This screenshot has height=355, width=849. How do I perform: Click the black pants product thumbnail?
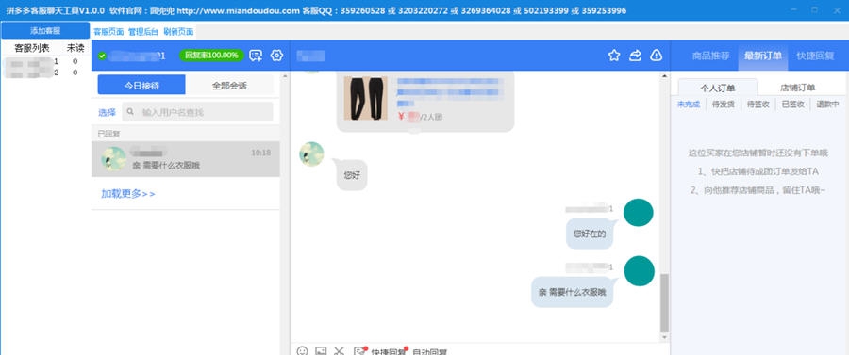tap(365, 98)
